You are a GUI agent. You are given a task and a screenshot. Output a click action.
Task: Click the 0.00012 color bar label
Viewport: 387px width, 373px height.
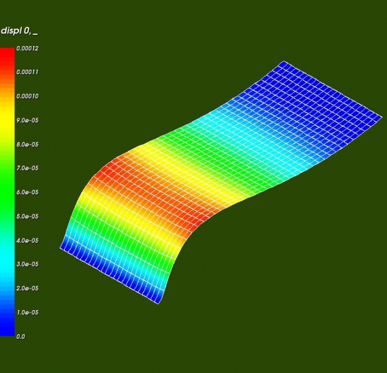pos(27,48)
